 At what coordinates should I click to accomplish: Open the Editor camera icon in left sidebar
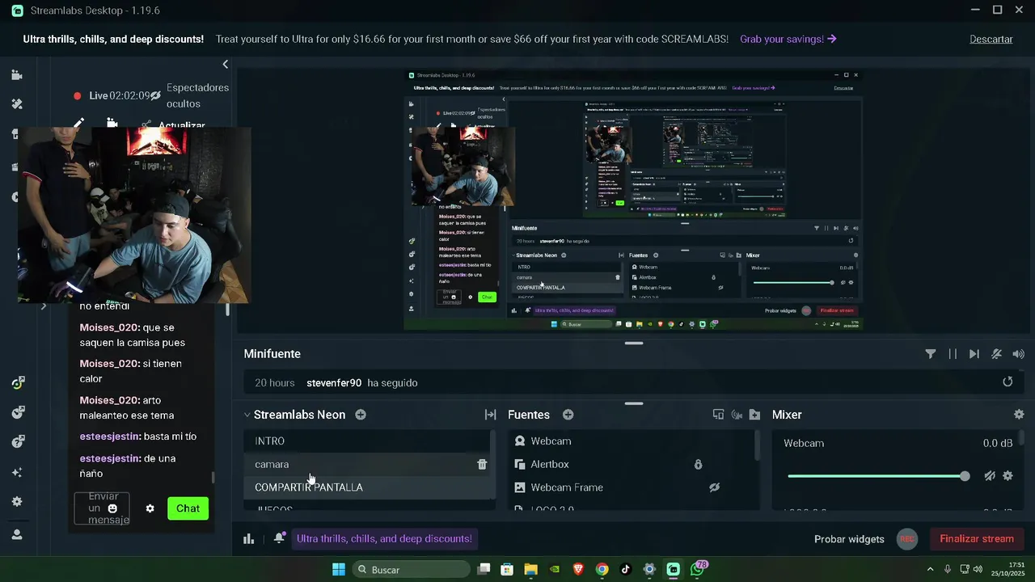pyautogui.click(x=16, y=75)
